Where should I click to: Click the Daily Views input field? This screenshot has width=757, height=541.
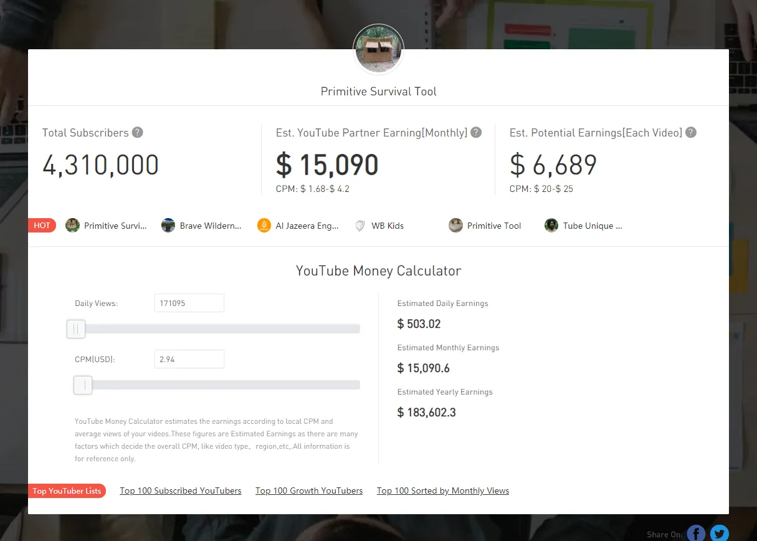(x=189, y=304)
